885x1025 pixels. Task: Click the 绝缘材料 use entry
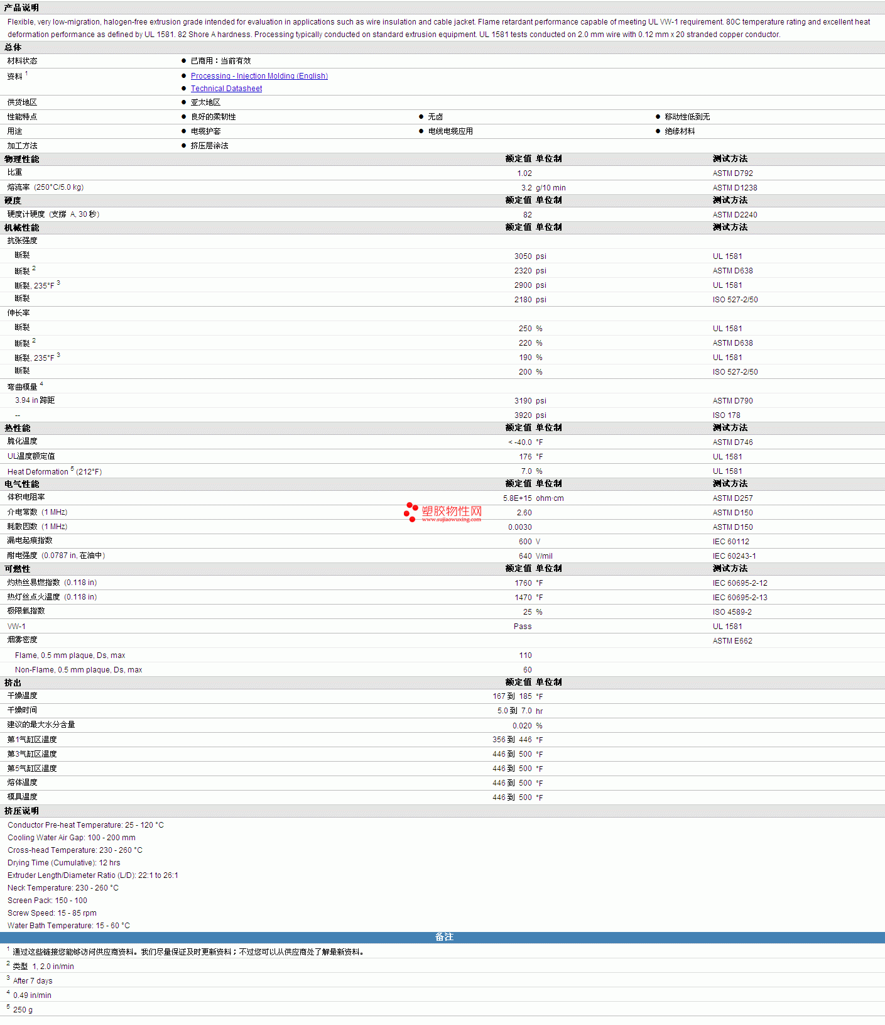click(680, 131)
